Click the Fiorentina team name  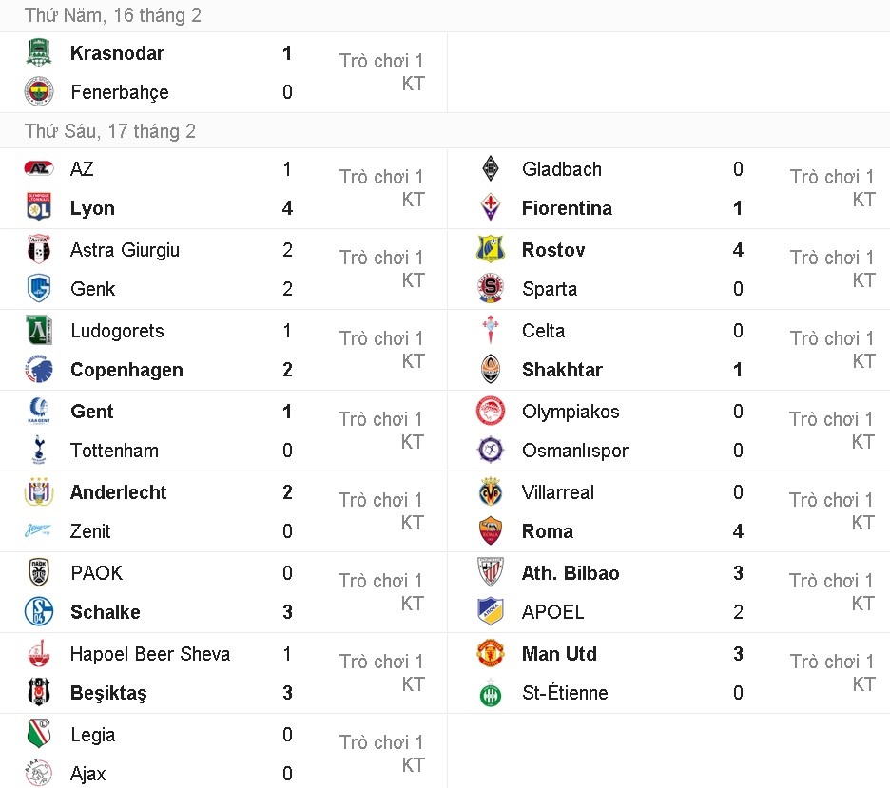click(566, 207)
